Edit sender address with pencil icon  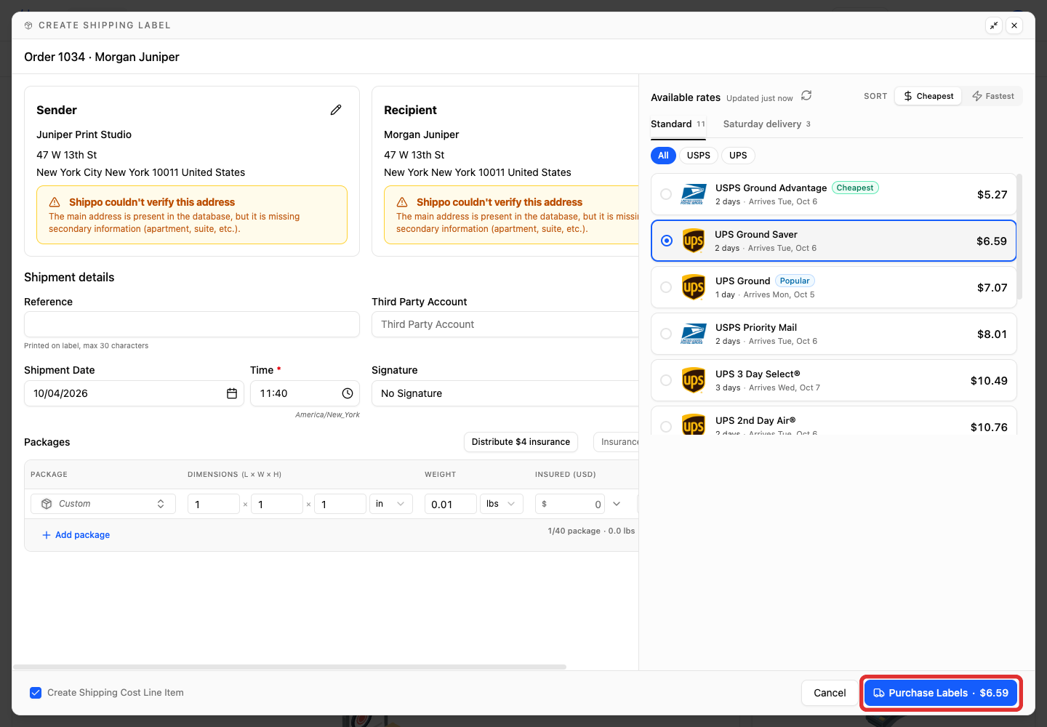click(x=336, y=110)
